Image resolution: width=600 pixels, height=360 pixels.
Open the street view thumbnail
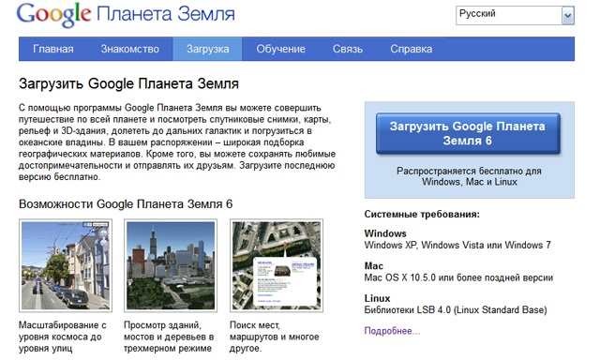[66, 265]
